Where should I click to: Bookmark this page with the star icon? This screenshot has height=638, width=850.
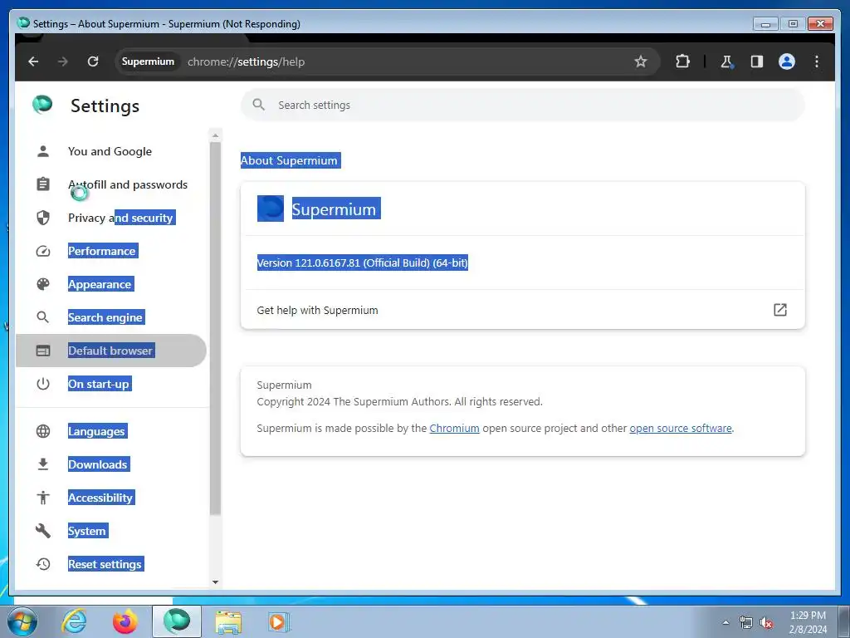(640, 61)
